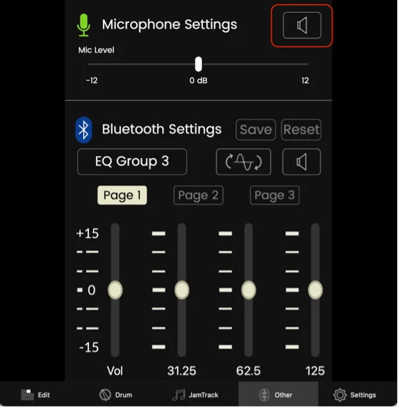Open the Edit tab in bottom bar
Viewport: 399px width, 408px height.
click(x=35, y=396)
